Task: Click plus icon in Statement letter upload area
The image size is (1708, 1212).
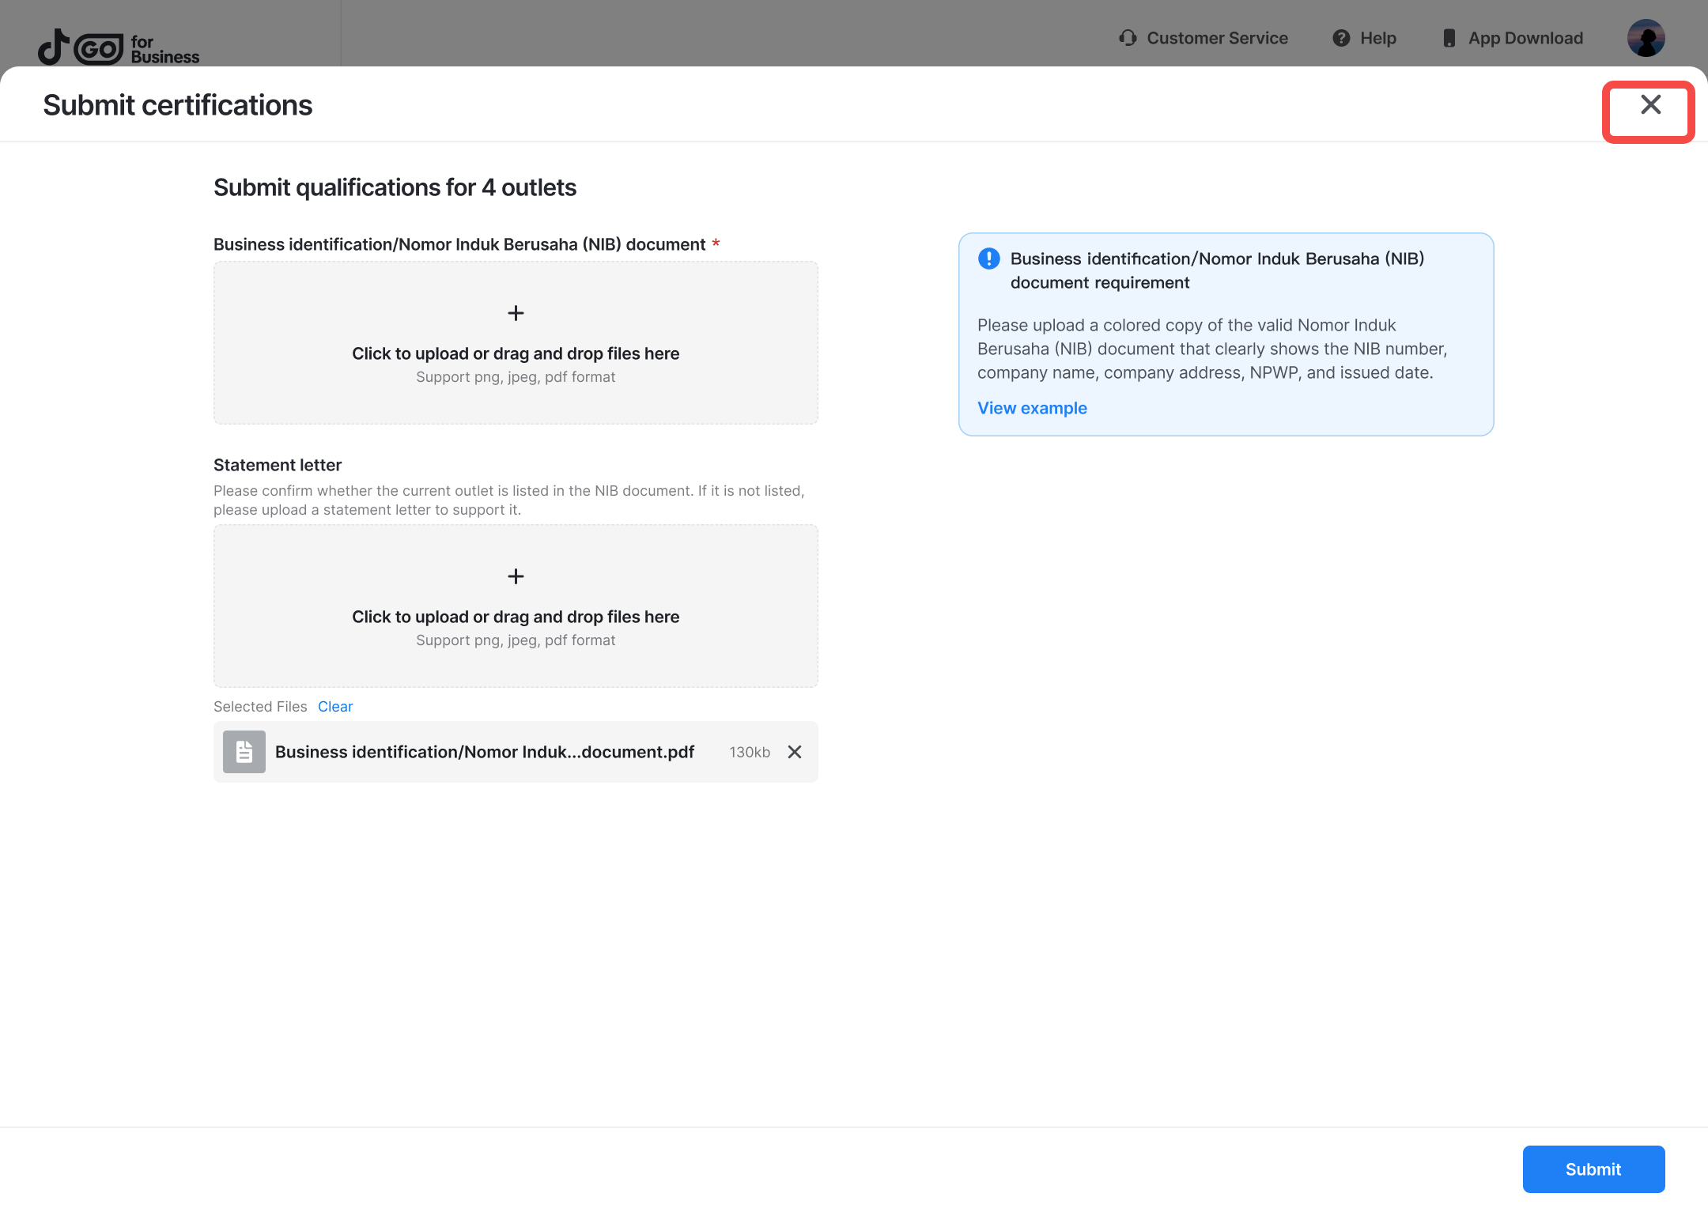Action: [516, 576]
